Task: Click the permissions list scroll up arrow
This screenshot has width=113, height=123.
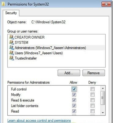Action: pyautogui.click(x=103, y=89)
